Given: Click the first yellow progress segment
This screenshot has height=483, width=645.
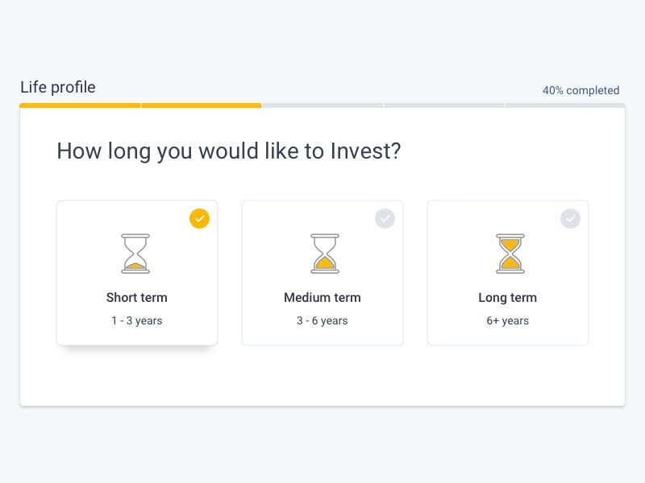Looking at the screenshot, I should (x=80, y=105).
